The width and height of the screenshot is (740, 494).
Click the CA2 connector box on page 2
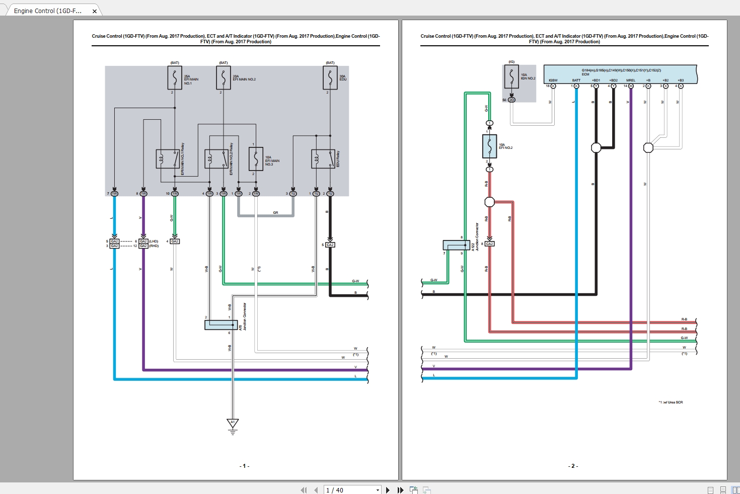[490, 244]
